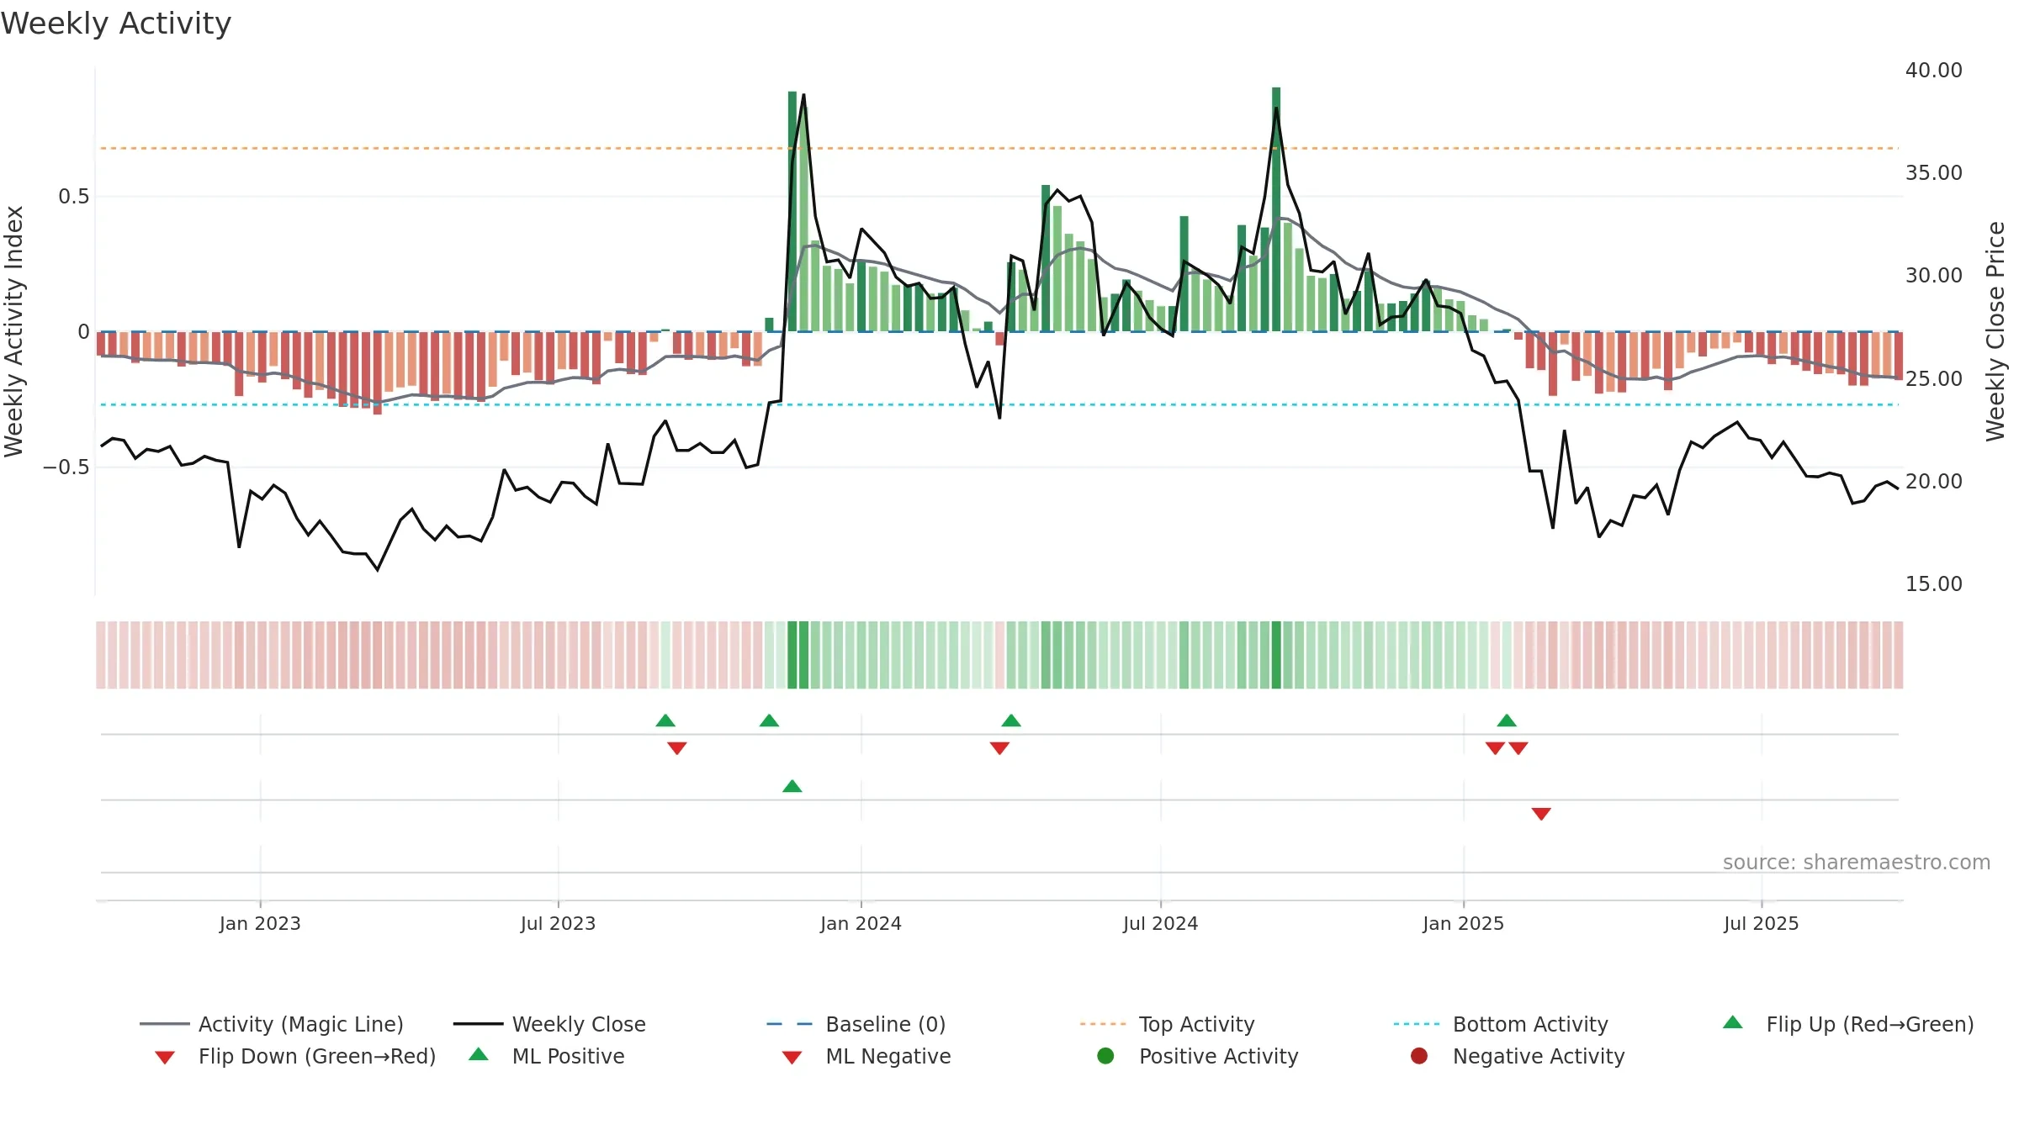Click the Jul 2025 x-axis label

pos(1761,924)
